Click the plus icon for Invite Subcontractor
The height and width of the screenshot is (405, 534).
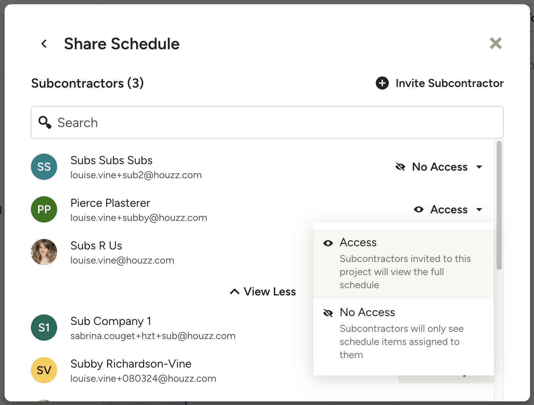point(382,83)
